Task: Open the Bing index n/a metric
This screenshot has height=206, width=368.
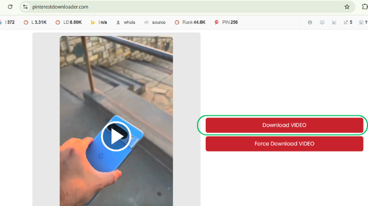Action: (x=99, y=22)
